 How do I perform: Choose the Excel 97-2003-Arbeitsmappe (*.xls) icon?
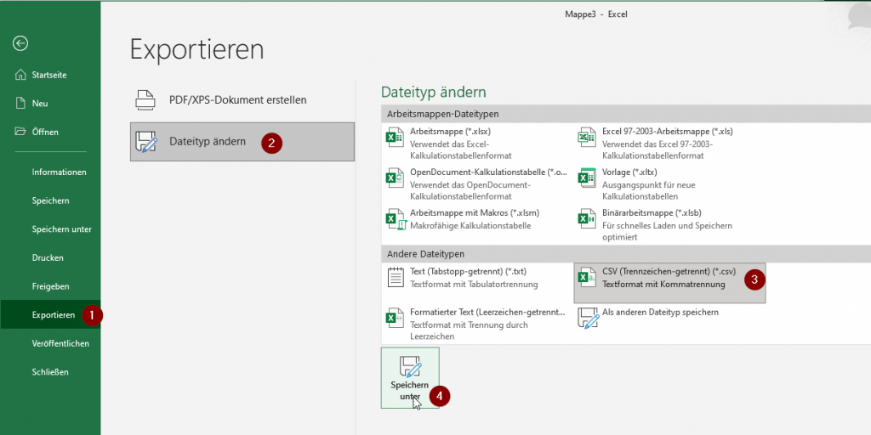click(x=587, y=138)
